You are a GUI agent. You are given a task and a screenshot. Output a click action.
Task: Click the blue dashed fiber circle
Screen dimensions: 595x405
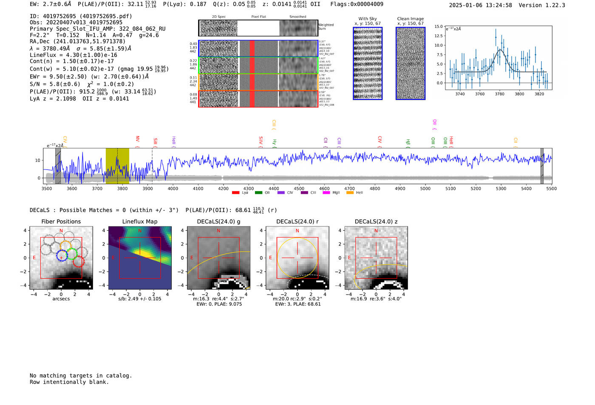tap(62, 255)
